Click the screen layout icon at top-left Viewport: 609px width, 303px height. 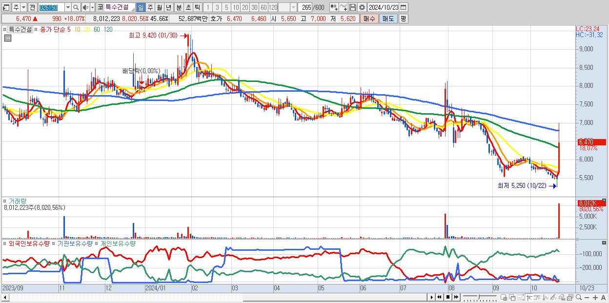click(x=6, y=7)
